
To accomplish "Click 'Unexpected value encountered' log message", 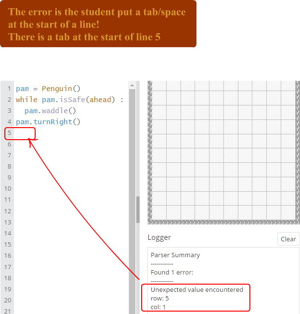I will point(197,290).
